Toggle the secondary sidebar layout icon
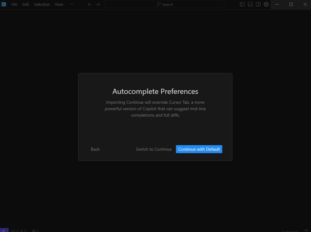The image size is (311, 232). pyautogui.click(x=258, y=4)
